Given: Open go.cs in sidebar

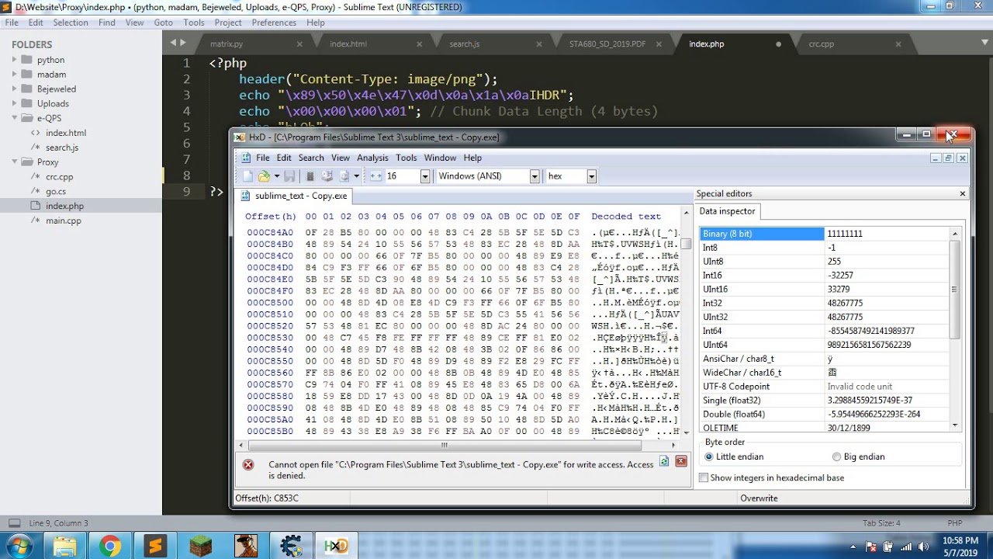Looking at the screenshot, I should pos(55,192).
